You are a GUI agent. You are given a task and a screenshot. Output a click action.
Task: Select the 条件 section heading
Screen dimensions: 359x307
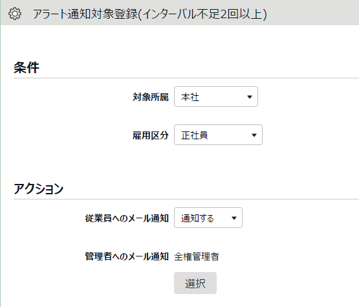pos(27,67)
